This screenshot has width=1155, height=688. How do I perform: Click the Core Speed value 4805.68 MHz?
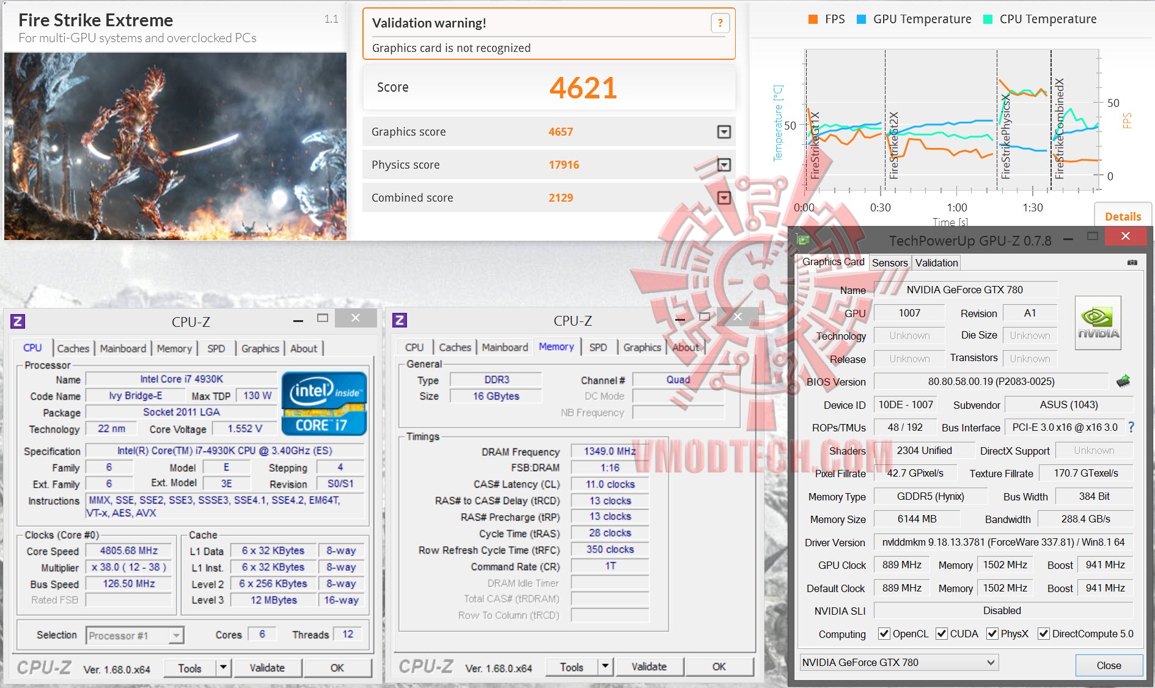(x=129, y=551)
